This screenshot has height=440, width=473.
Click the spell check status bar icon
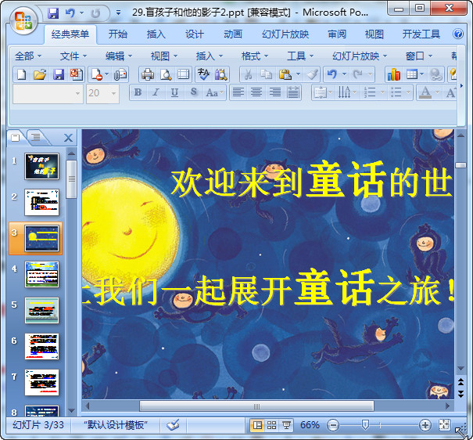click(173, 425)
